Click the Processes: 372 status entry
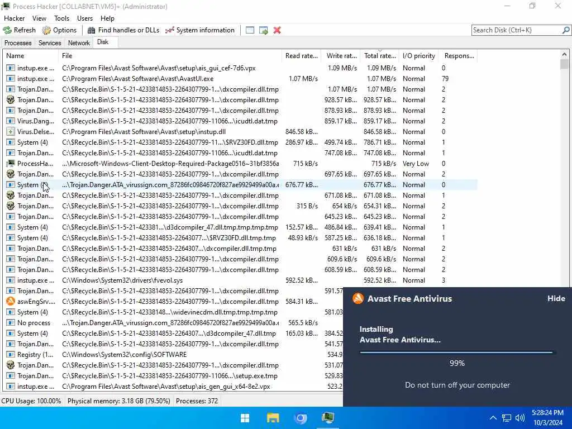 [x=197, y=401]
